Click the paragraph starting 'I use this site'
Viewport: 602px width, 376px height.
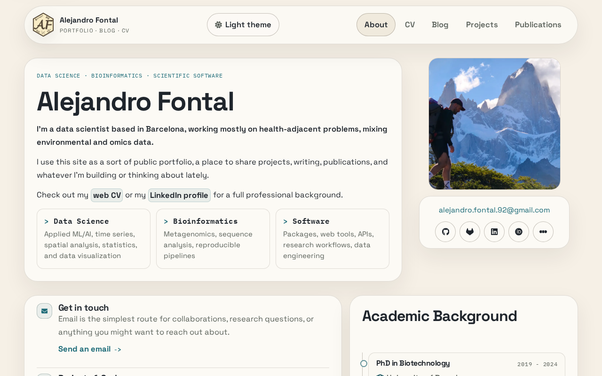pos(212,169)
